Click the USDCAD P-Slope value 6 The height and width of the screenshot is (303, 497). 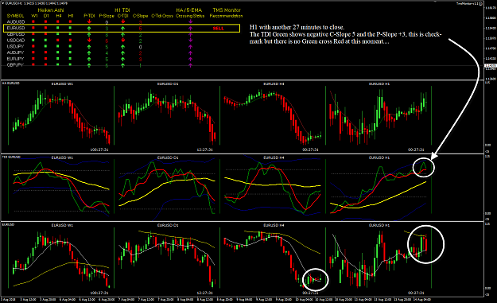[x=107, y=41]
